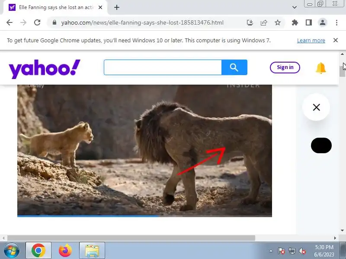The width and height of the screenshot is (346, 259).
Task: Open File Explorer from the taskbar
Action: coord(92,251)
